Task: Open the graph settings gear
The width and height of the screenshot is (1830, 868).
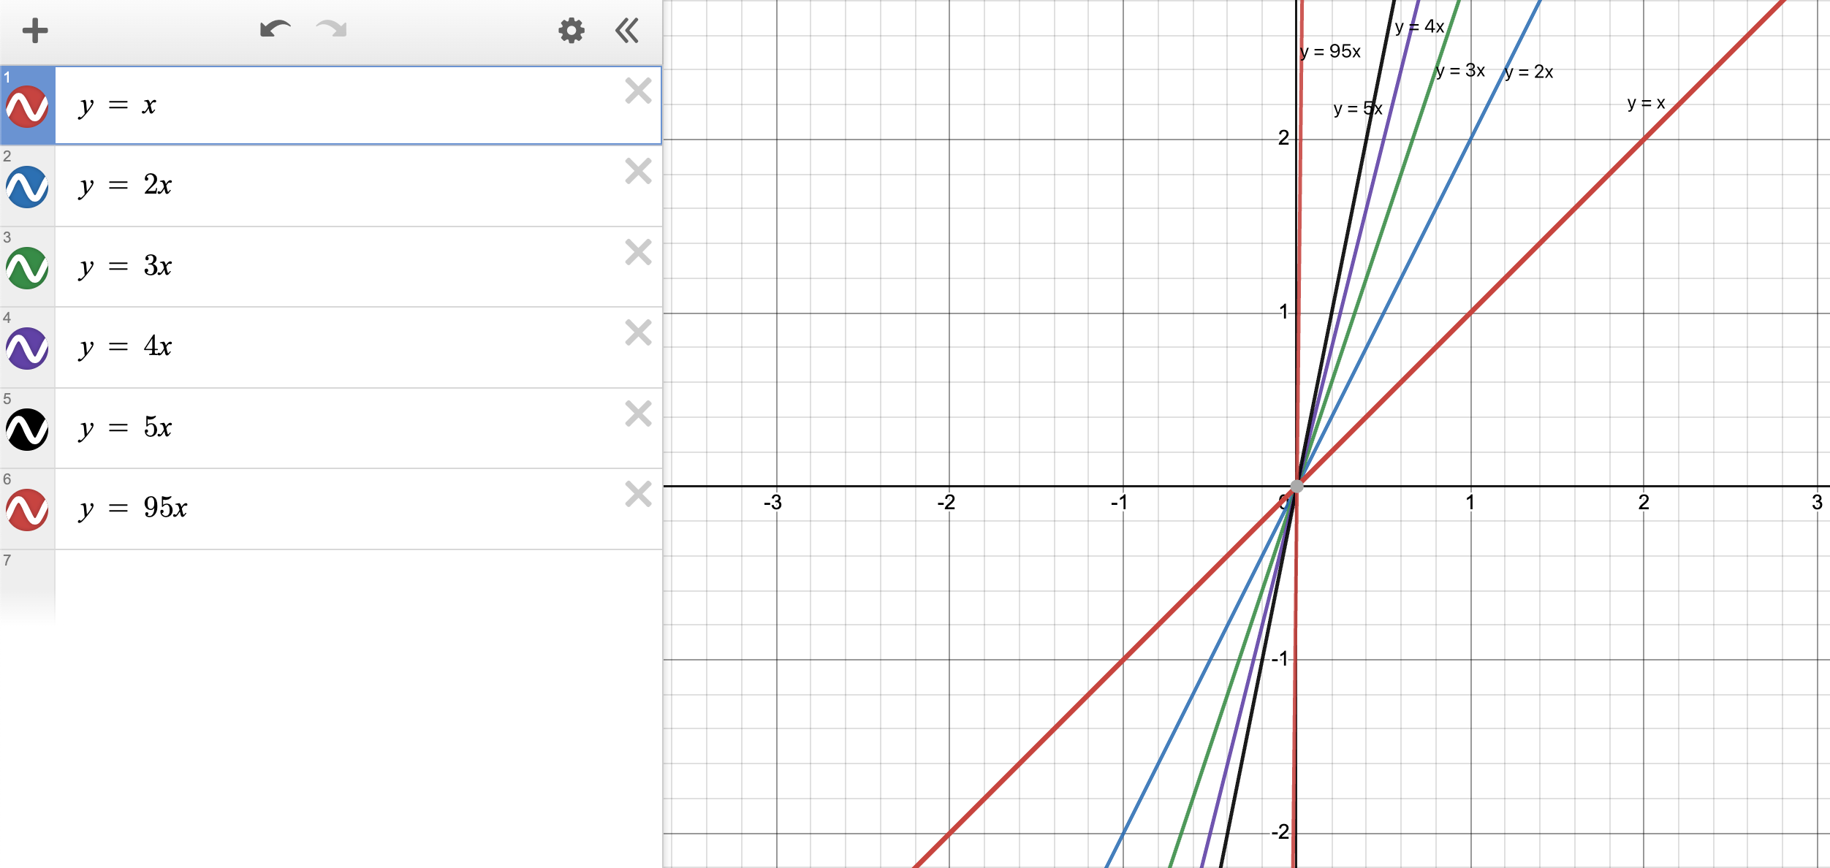Action: 571,31
